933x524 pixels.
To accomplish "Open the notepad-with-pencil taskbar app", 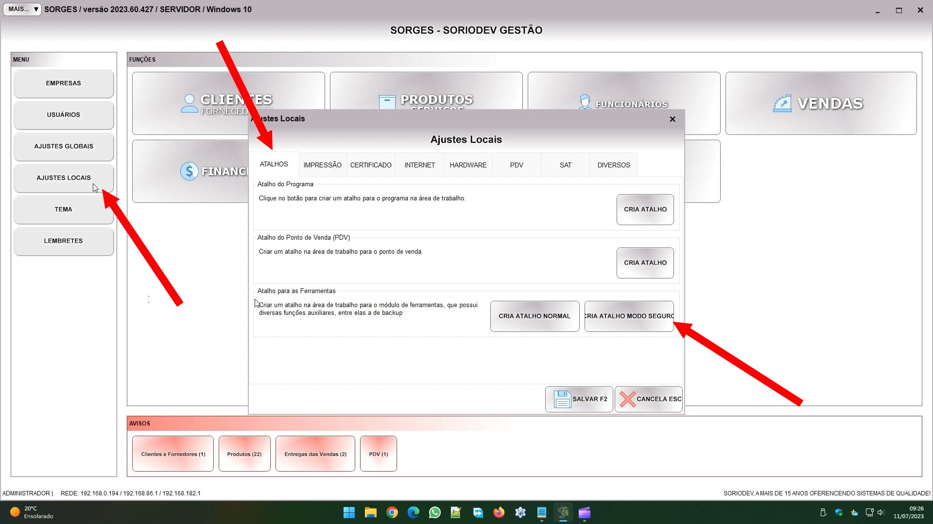I will click(456, 512).
